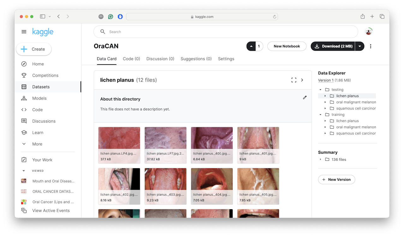Download the dataset (2 MB)
Viewport: 404px width, 237px height.
[x=333, y=46]
